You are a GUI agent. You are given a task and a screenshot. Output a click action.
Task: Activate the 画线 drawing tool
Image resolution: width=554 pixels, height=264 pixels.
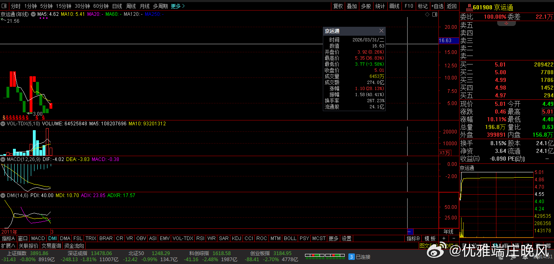tap(394, 6)
